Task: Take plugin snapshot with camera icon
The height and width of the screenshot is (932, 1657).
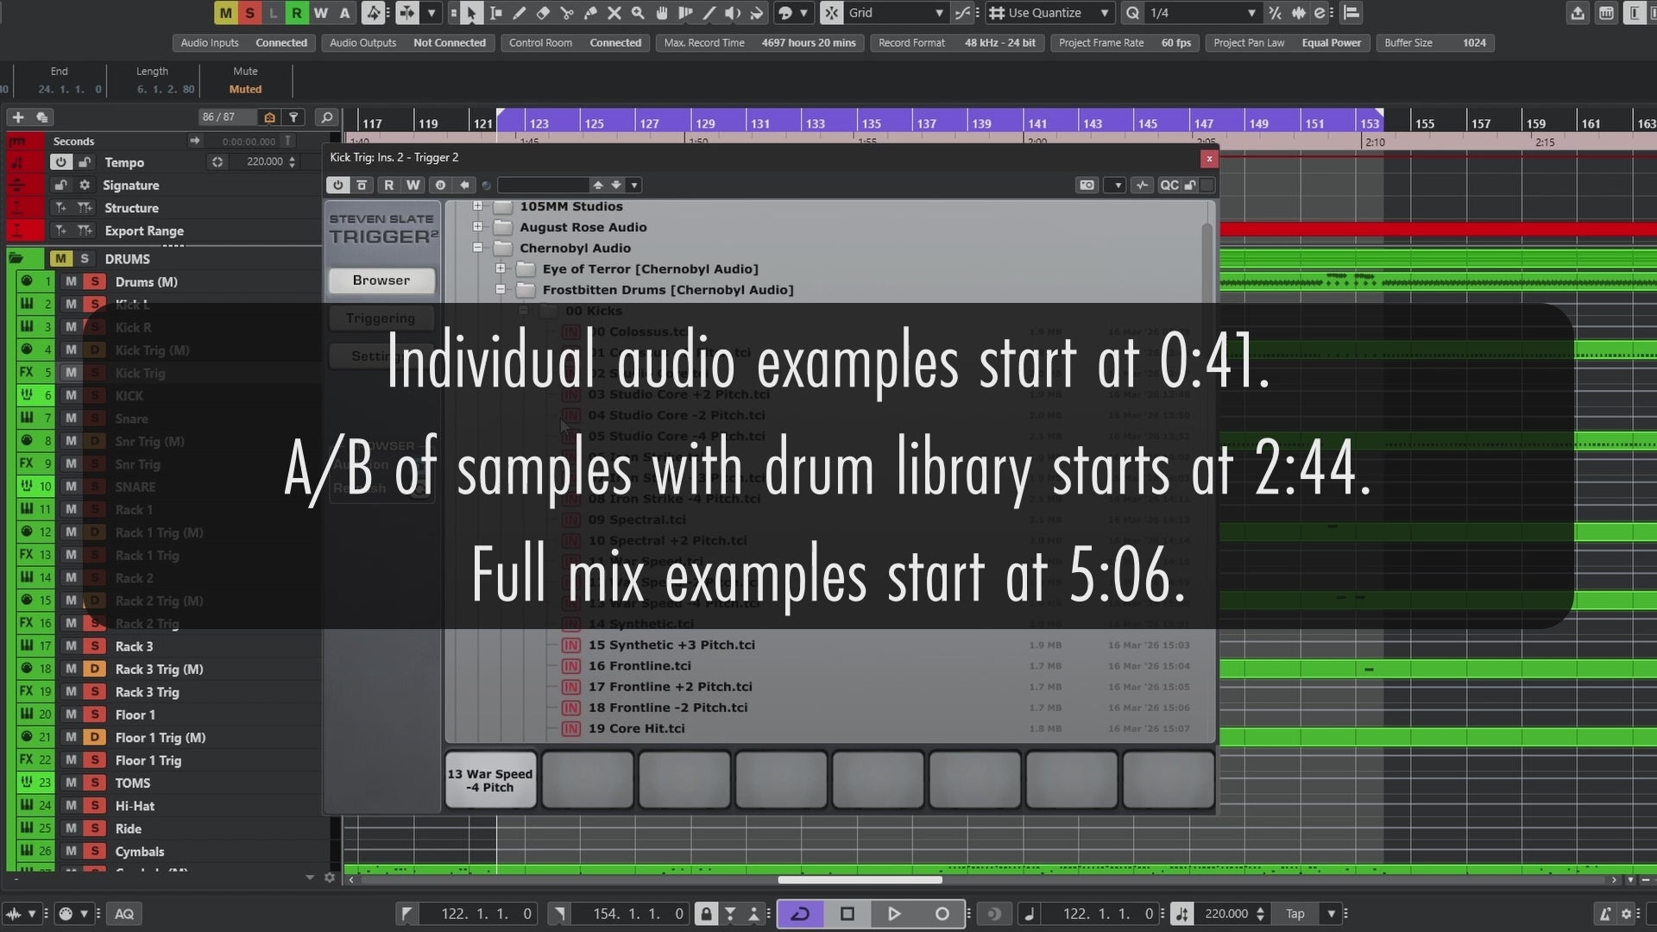Action: pyautogui.click(x=1087, y=185)
